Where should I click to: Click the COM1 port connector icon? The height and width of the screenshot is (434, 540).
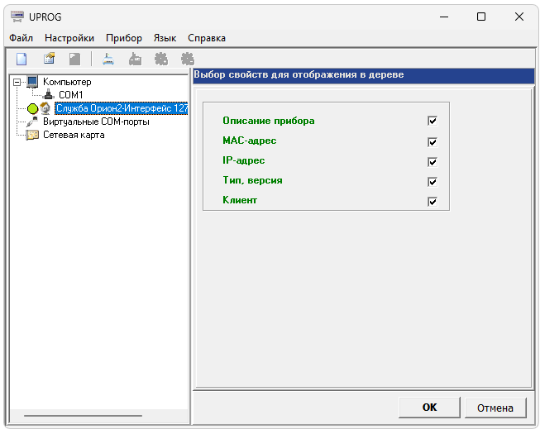[x=49, y=94]
